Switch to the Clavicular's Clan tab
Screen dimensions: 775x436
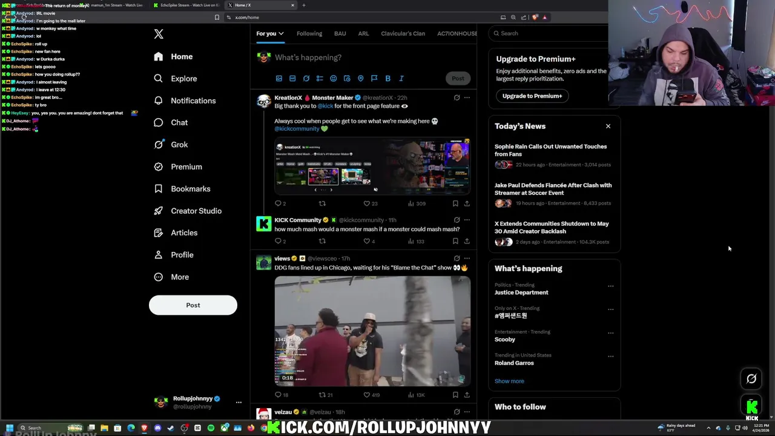403,33
